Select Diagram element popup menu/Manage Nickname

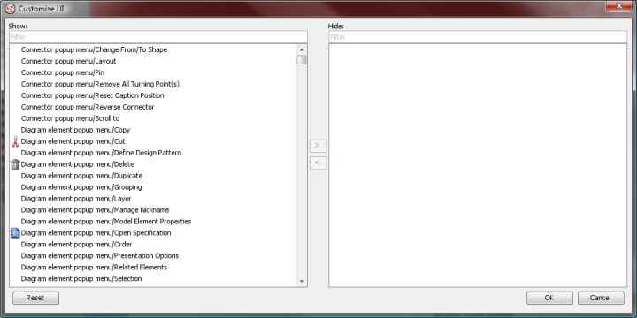click(x=95, y=210)
